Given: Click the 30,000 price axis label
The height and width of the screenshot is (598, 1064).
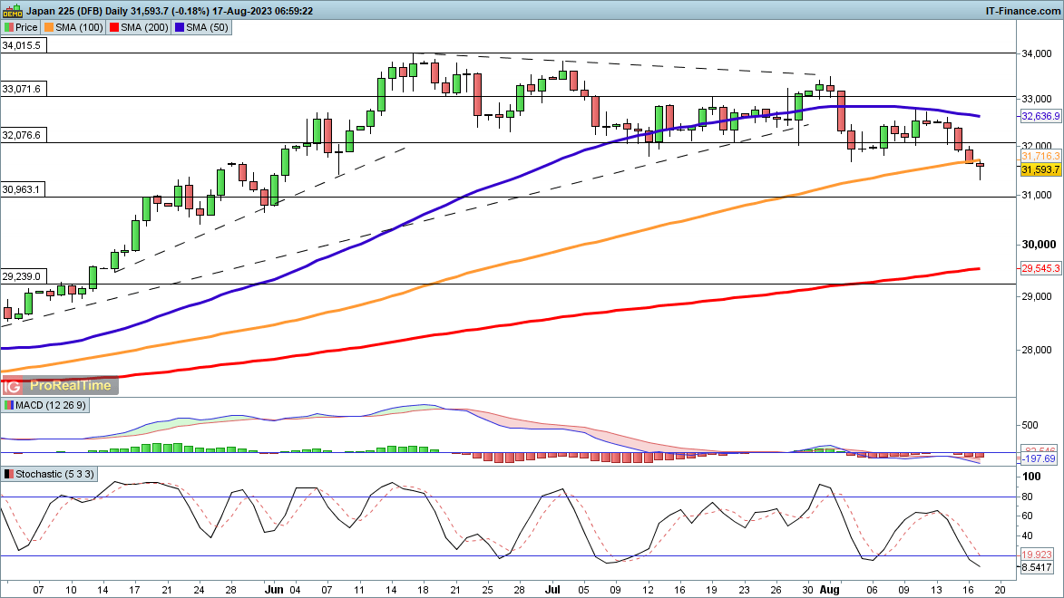Looking at the screenshot, I should (x=1039, y=244).
